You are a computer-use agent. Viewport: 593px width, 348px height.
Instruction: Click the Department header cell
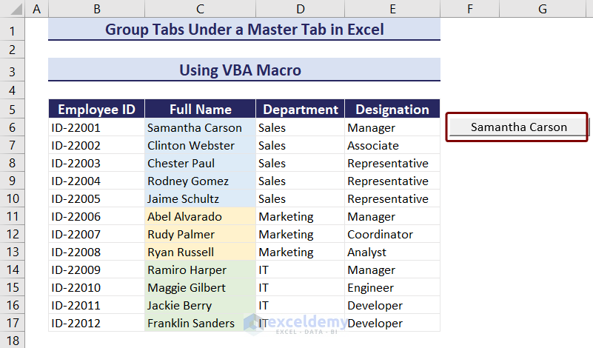coord(300,110)
